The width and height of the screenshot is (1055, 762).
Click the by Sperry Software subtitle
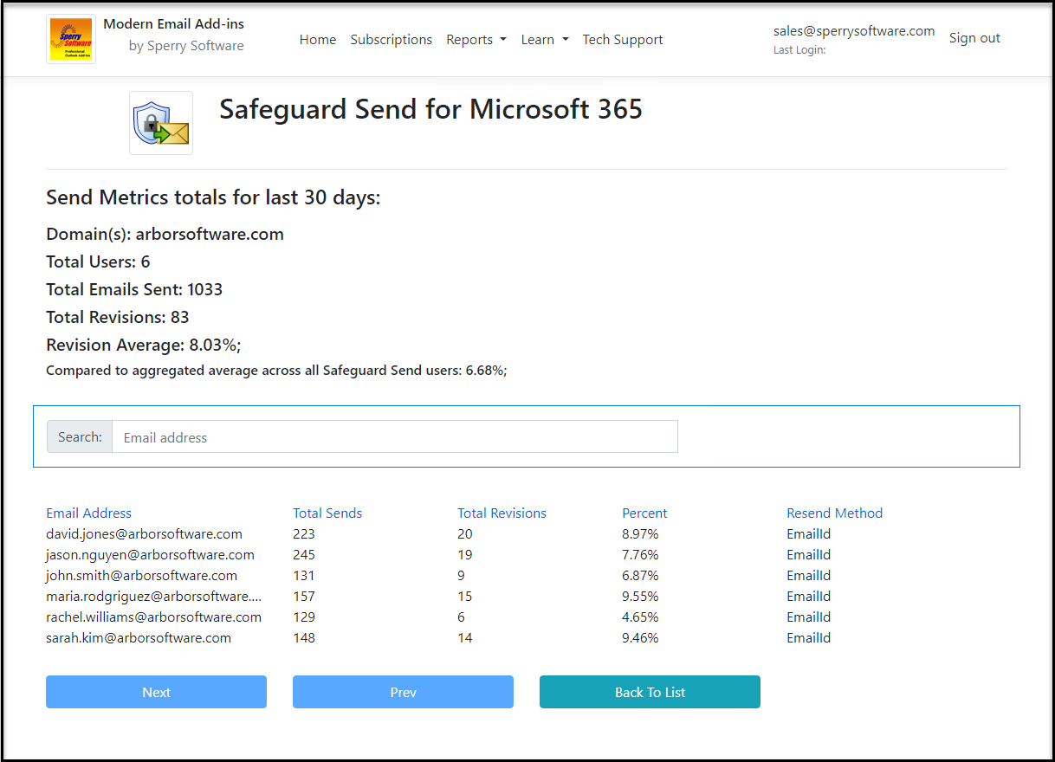click(x=186, y=46)
